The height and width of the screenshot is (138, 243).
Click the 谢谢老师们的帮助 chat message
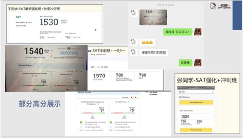154,52
